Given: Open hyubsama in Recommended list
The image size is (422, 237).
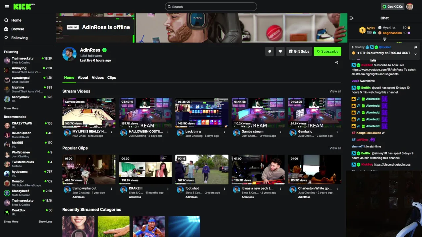Looking at the screenshot, I should point(28,173).
